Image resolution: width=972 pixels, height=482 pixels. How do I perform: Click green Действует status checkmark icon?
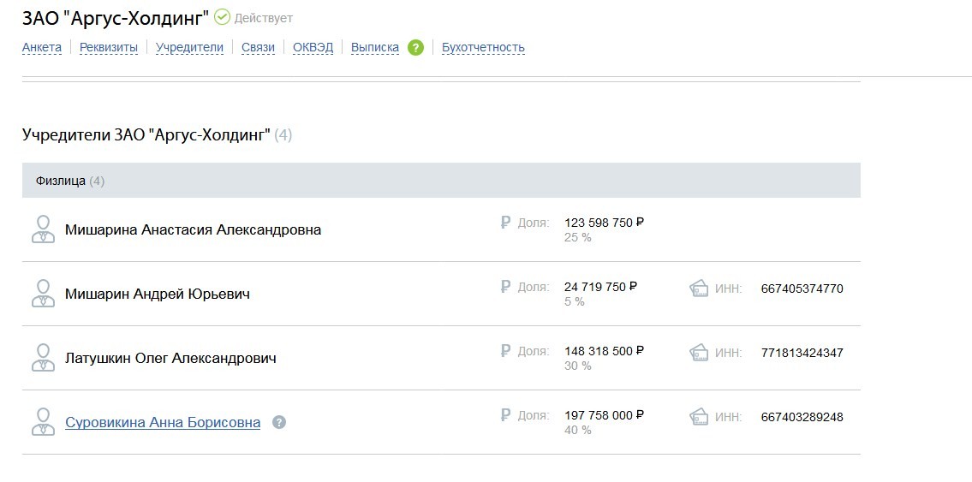(222, 17)
